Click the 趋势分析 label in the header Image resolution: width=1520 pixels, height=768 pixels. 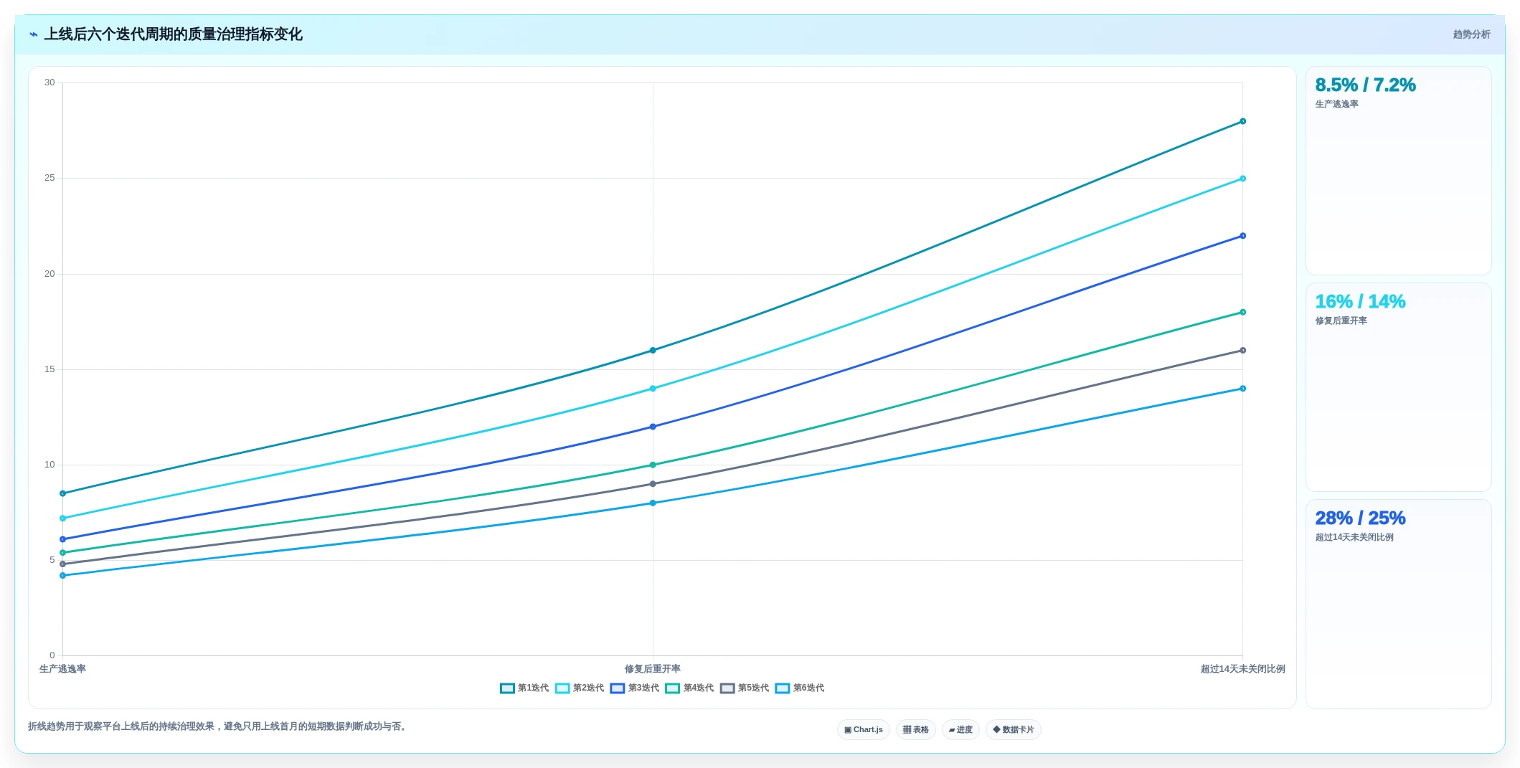(1471, 34)
